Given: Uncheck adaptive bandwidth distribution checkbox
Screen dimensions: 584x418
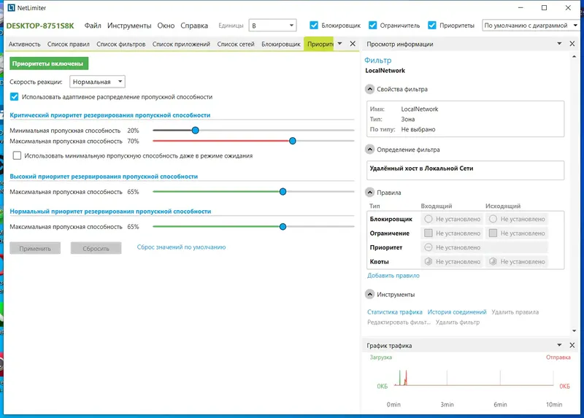Looking at the screenshot, I should click(x=14, y=97).
